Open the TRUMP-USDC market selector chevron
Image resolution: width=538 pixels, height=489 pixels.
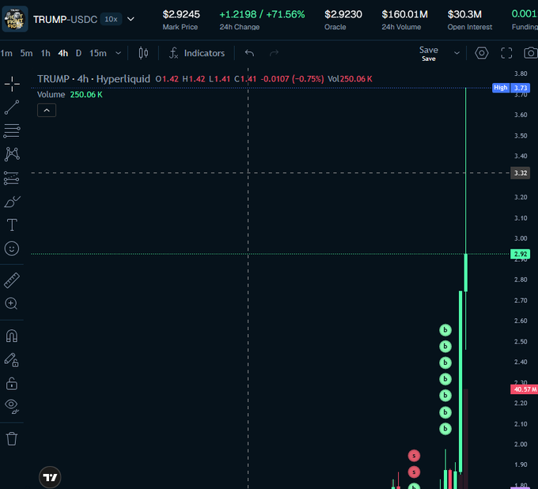pyautogui.click(x=131, y=19)
